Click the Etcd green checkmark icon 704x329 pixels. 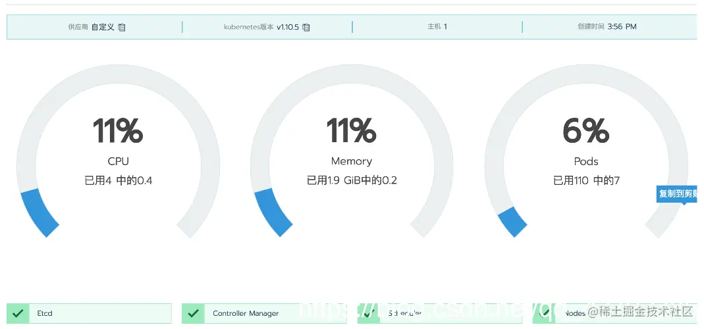[x=18, y=313]
